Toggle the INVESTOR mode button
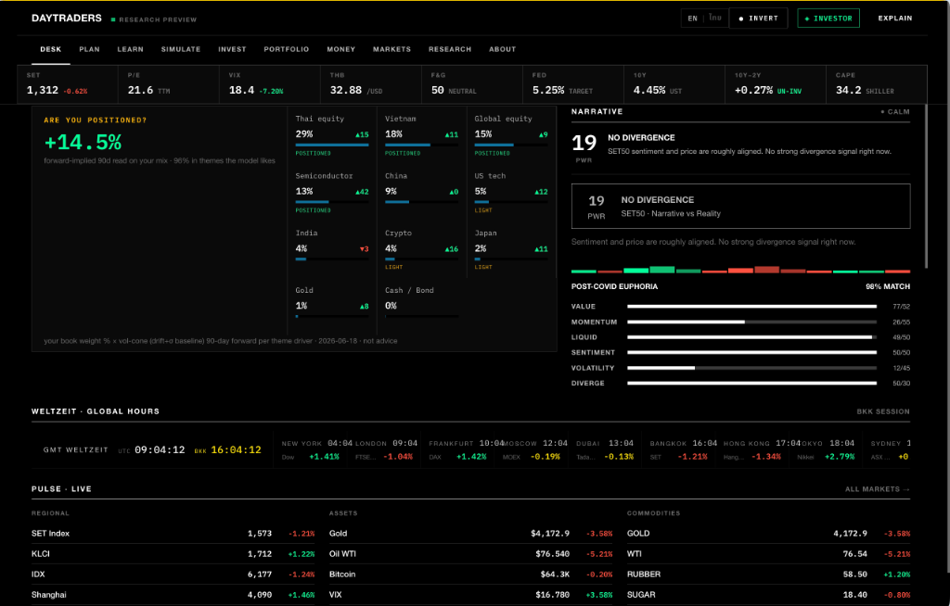The image size is (950, 606). pos(828,19)
